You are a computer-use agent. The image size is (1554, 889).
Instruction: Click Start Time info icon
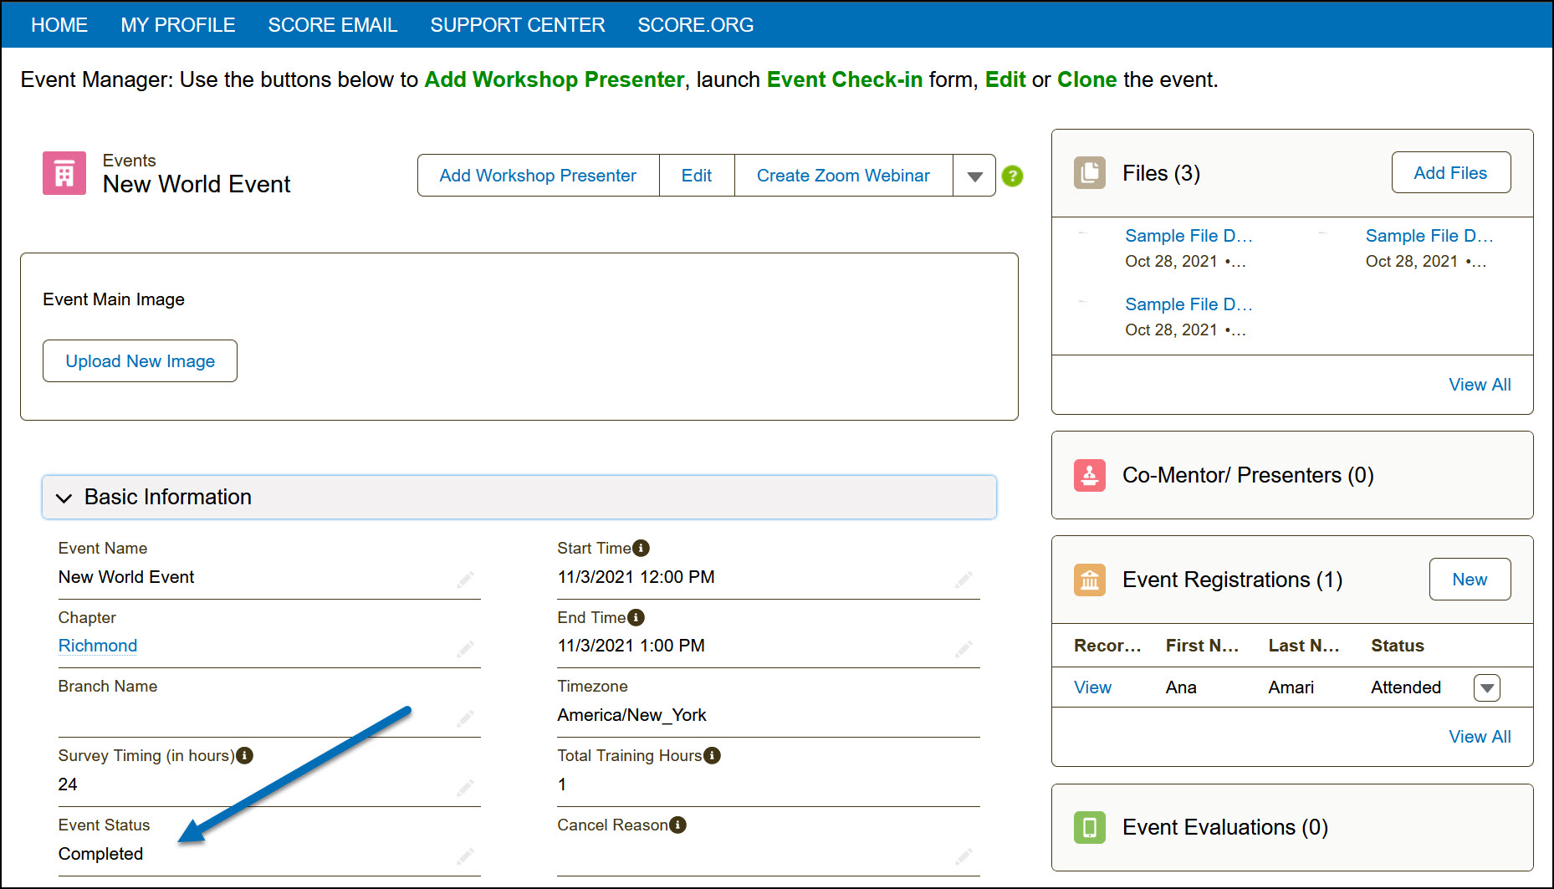(x=642, y=548)
